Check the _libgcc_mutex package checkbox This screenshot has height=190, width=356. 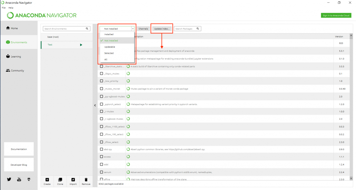tap(102, 74)
